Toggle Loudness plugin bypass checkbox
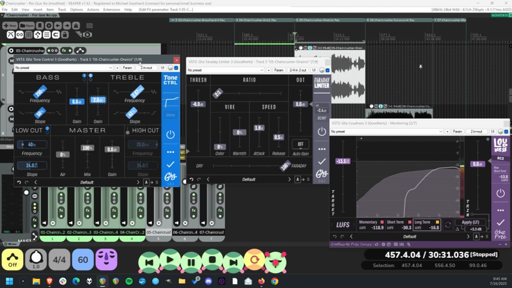Image resolution: width=512 pixels, height=288 pixels. (506, 131)
